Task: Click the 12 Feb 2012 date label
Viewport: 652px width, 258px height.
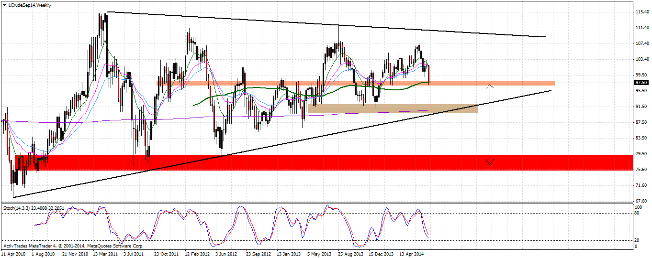Action: 197,254
